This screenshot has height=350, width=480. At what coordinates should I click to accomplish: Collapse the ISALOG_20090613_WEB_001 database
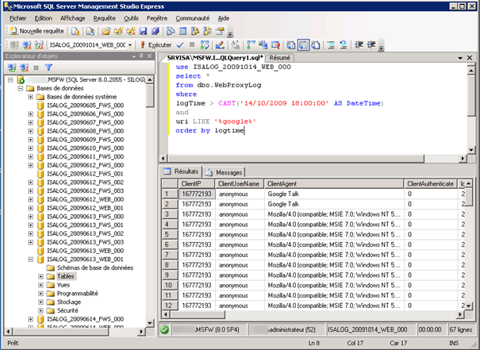coord(31,260)
